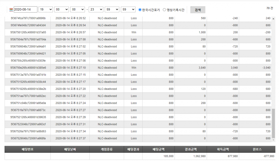
Task: Click the total win-loss -877,980
Action: tap(269, 156)
